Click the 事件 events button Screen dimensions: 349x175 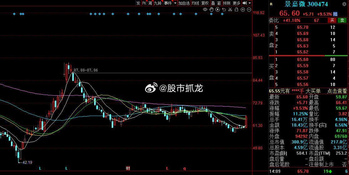tap(168, 3)
